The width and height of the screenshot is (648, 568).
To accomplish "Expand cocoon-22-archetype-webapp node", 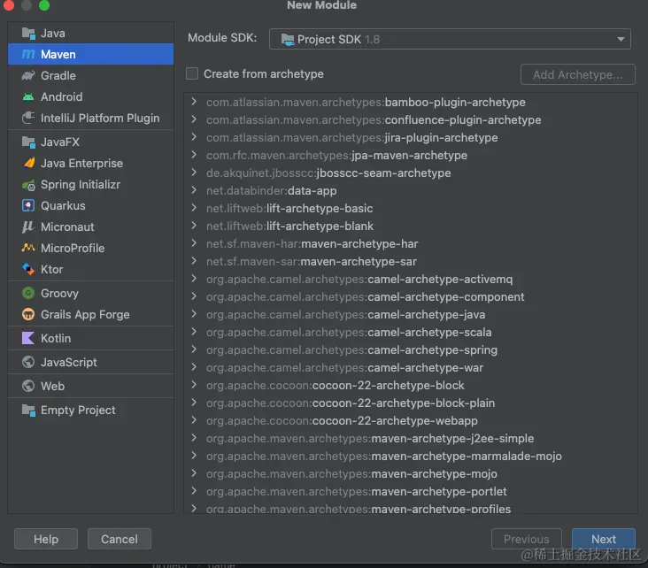I will click(x=194, y=420).
